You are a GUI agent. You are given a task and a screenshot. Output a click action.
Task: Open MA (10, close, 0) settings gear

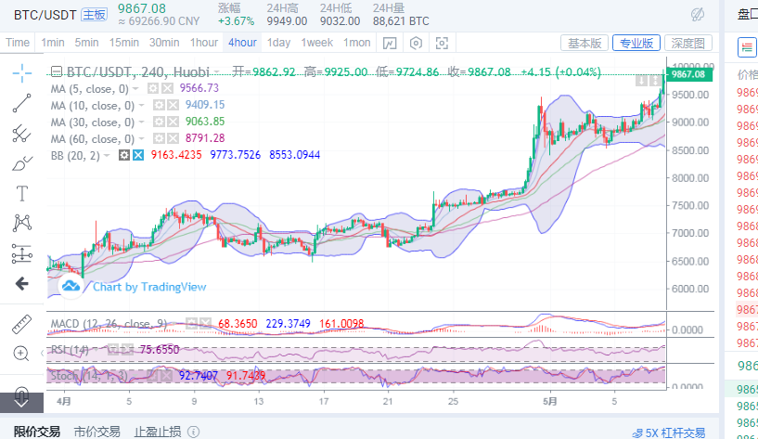[x=159, y=106]
